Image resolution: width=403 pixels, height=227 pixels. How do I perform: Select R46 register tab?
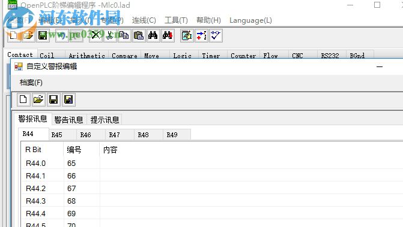[91, 135]
